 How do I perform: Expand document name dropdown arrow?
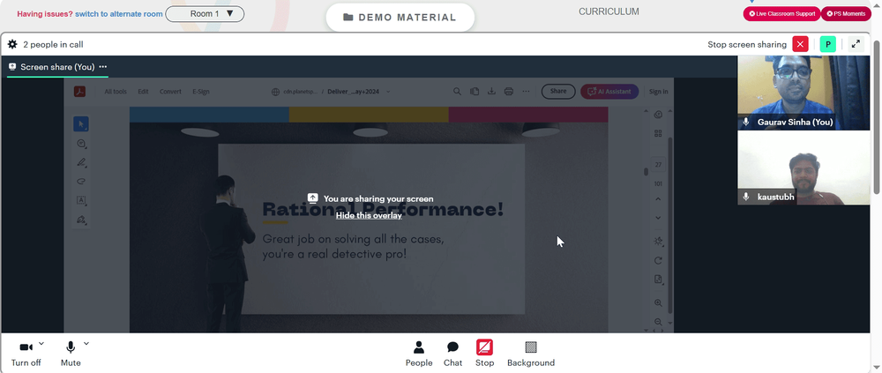(388, 92)
